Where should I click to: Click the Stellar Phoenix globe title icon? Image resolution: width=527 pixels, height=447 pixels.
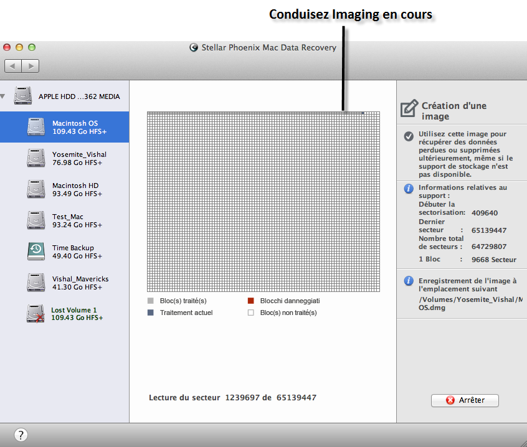click(194, 47)
